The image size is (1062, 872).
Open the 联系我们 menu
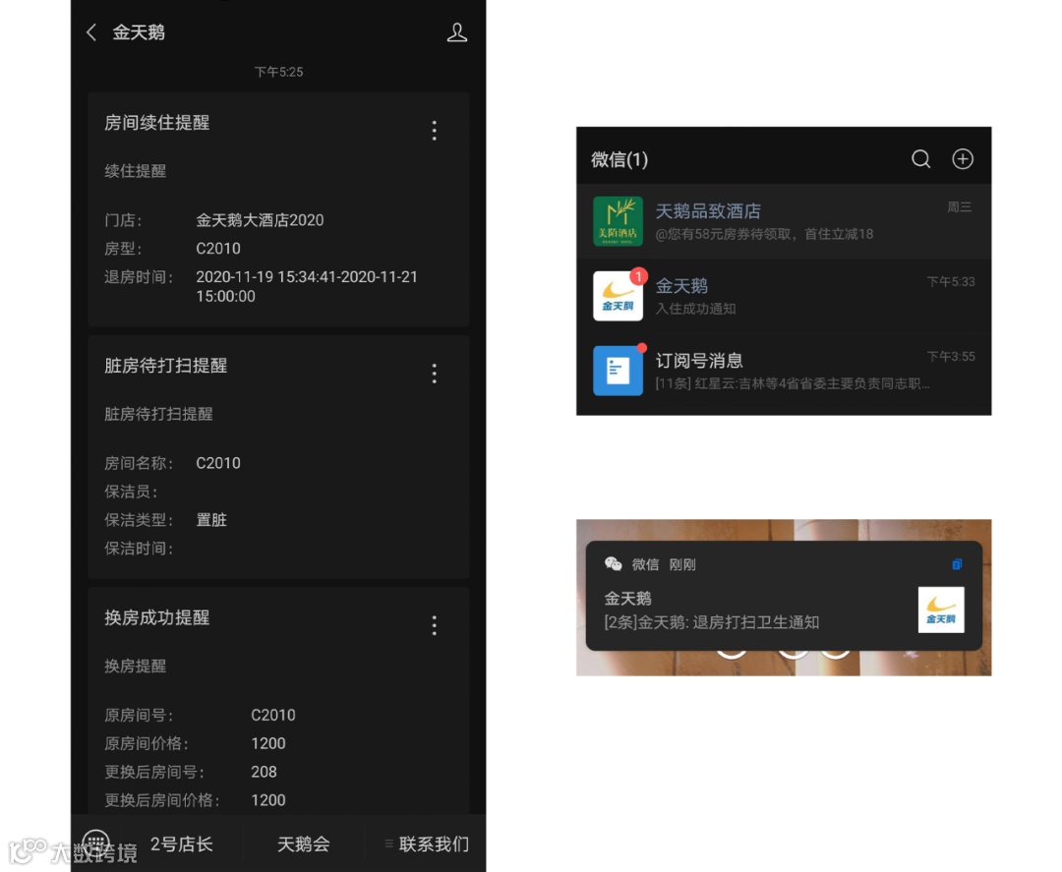[x=426, y=844]
